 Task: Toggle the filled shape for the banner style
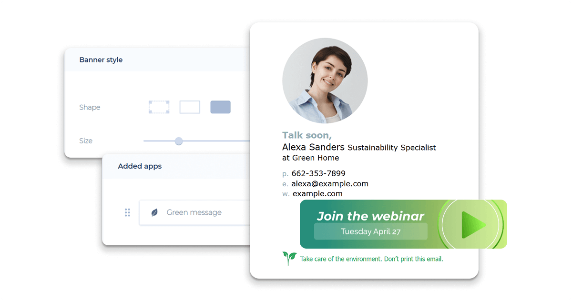(x=220, y=107)
